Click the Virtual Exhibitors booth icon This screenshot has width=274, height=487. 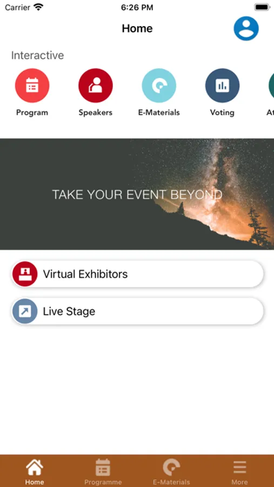pyautogui.click(x=25, y=274)
